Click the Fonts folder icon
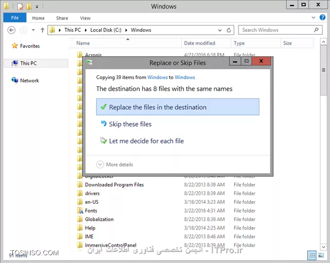This screenshot has height=263, width=330. (80, 211)
